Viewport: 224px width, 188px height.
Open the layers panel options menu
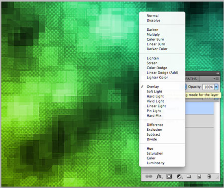click(216, 79)
